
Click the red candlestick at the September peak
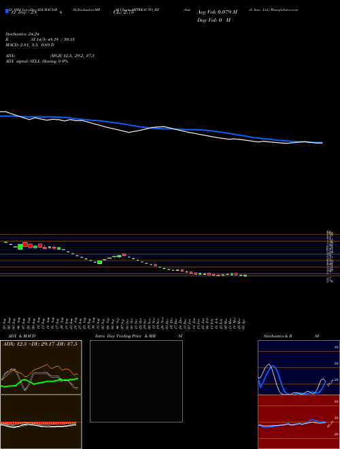pos(124,254)
